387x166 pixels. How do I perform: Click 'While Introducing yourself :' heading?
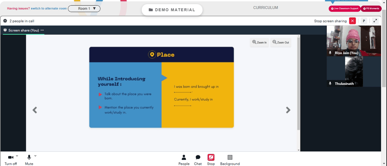(x=122, y=81)
